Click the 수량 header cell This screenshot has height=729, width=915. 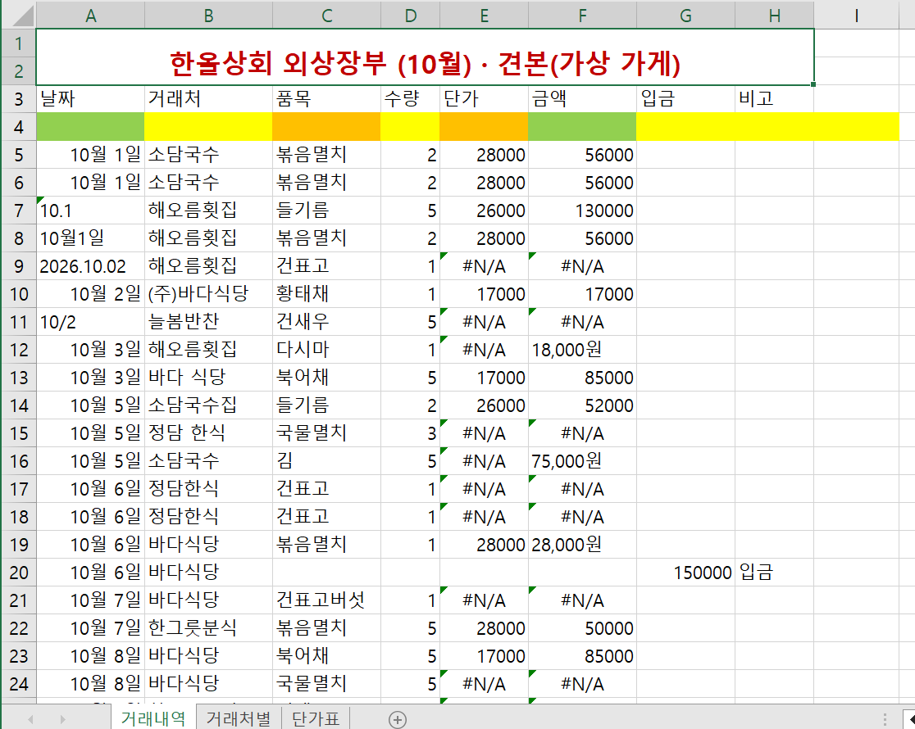[410, 98]
